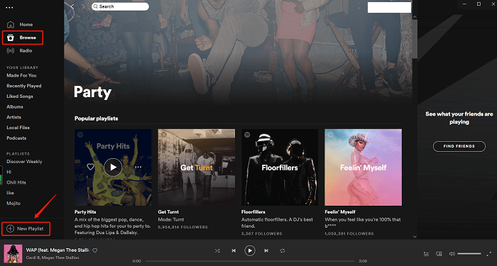The height and width of the screenshot is (266, 497).
Task: Open Albums in library
Action: click(15, 106)
